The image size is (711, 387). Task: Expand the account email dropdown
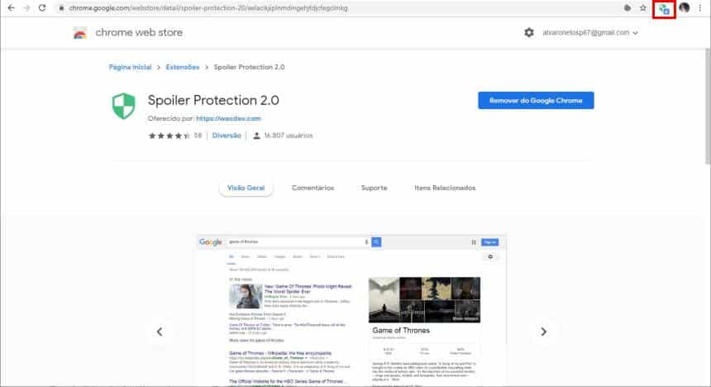pyautogui.click(x=590, y=33)
